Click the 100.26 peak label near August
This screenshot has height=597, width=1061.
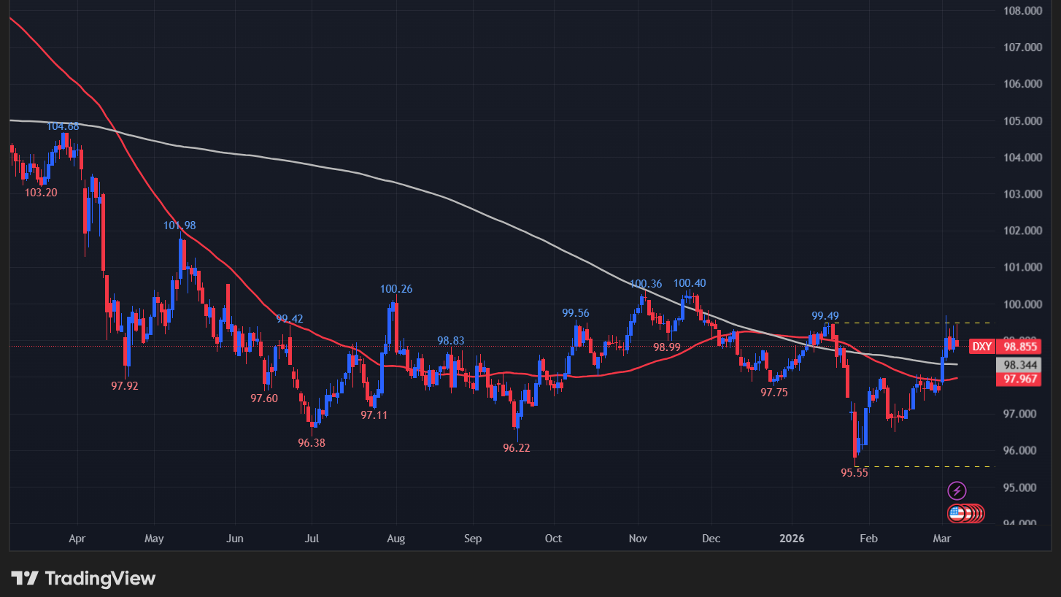pyautogui.click(x=396, y=289)
